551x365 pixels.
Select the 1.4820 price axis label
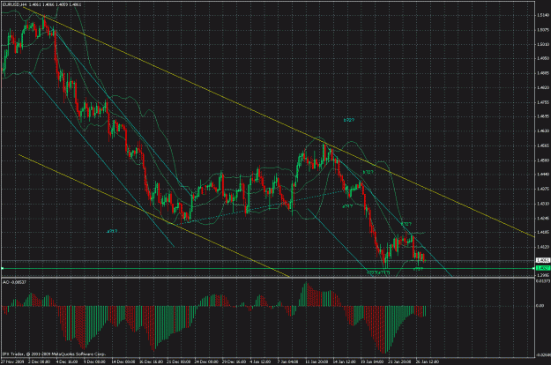(x=543, y=87)
